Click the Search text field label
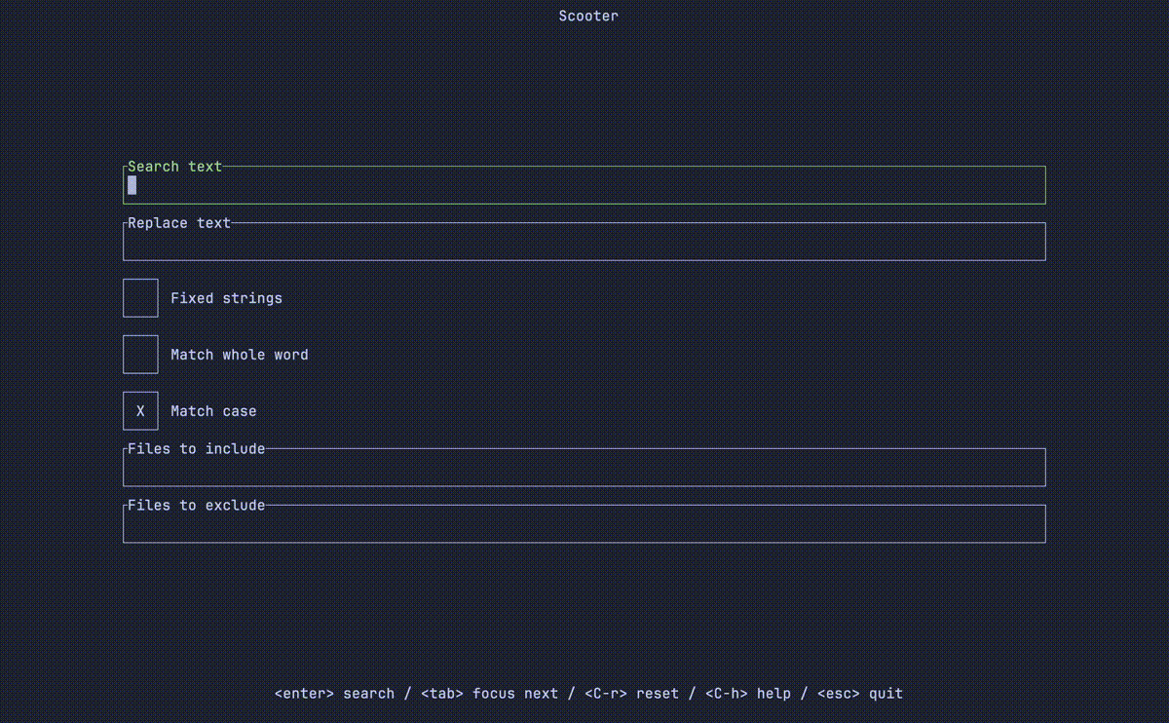This screenshot has height=723, width=1169. coord(174,166)
